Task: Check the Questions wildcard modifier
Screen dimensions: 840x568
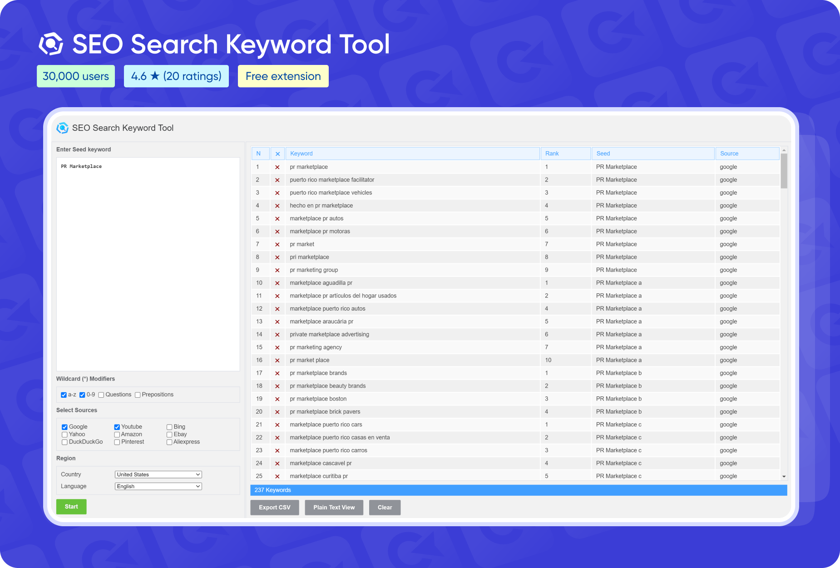Action: [101, 395]
